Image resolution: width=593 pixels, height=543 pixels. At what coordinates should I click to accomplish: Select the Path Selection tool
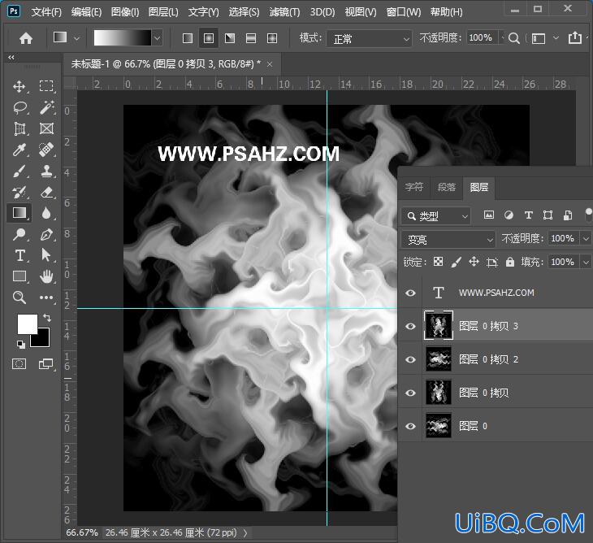46,255
